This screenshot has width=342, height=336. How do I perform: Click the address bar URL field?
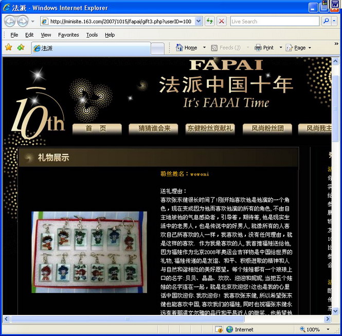(121, 22)
